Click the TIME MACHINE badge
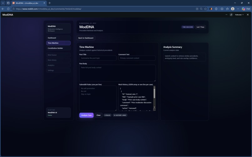 coord(188,27)
